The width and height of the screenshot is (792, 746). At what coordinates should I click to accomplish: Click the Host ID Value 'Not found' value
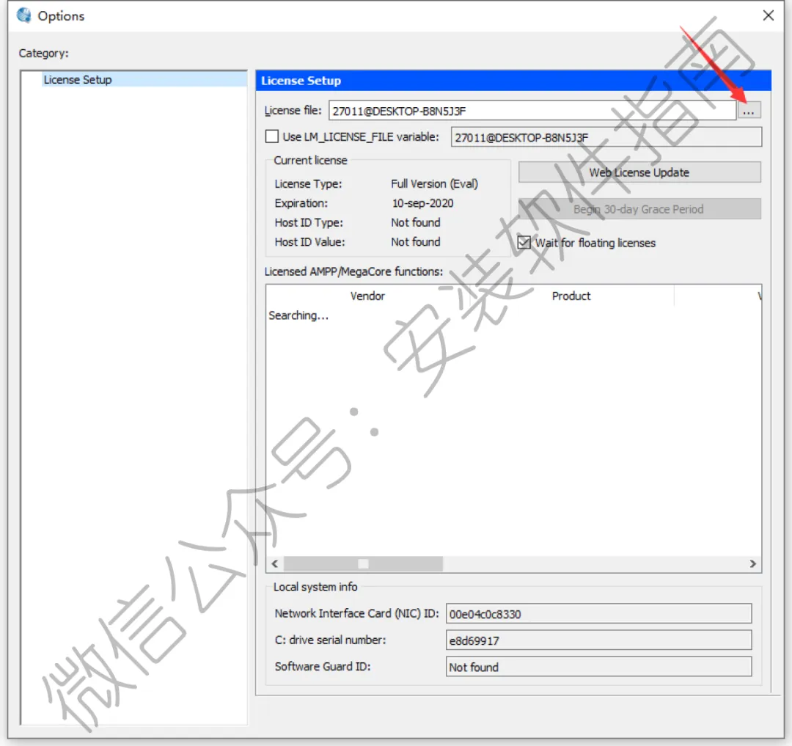coord(416,242)
